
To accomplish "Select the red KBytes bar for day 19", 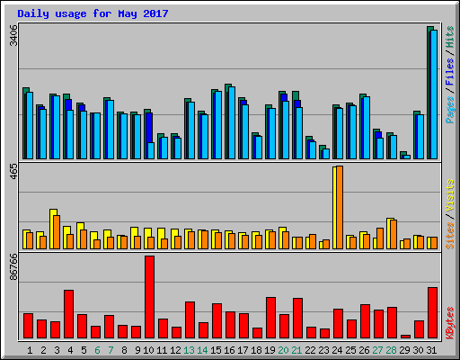I will click(271, 318).
